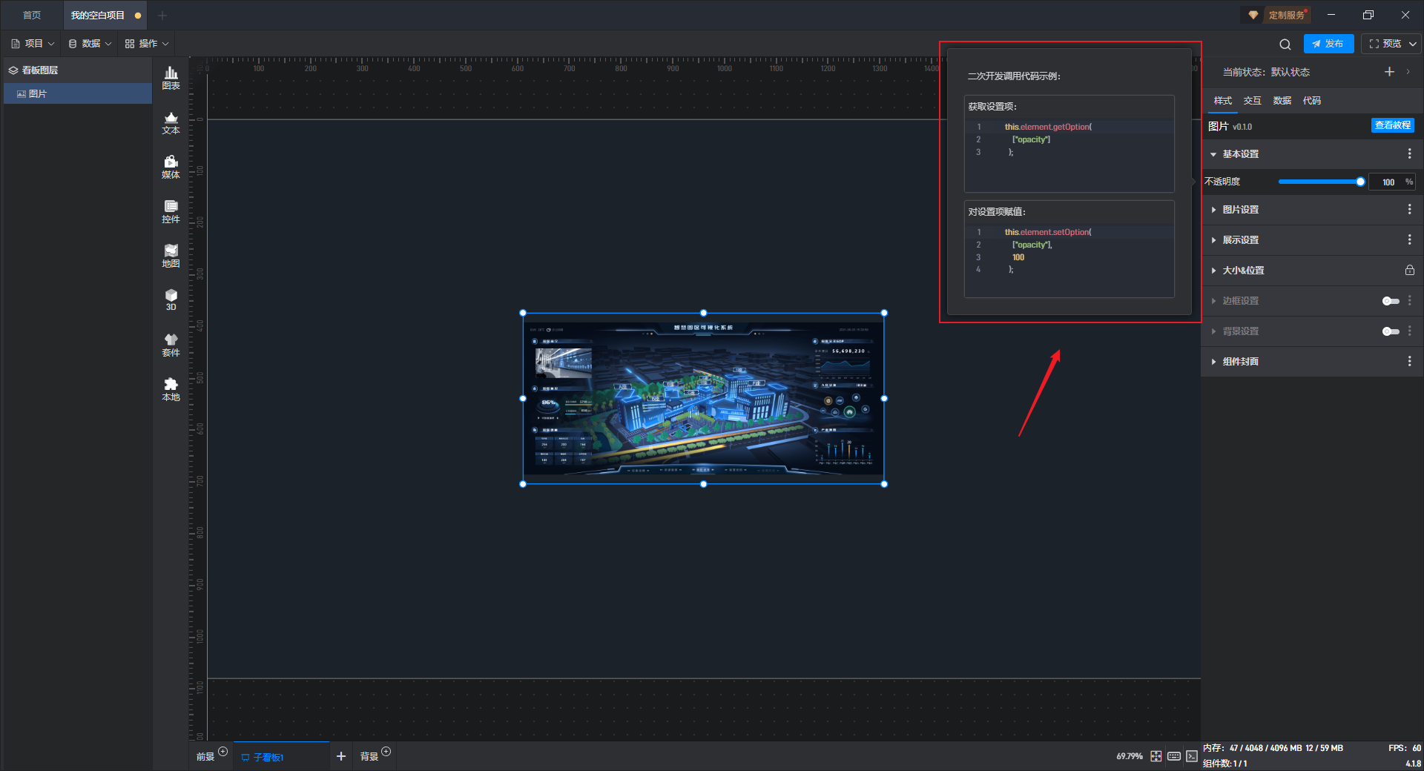
Task: Open the dropdown arrow next to 预览
Action: pos(1413,44)
